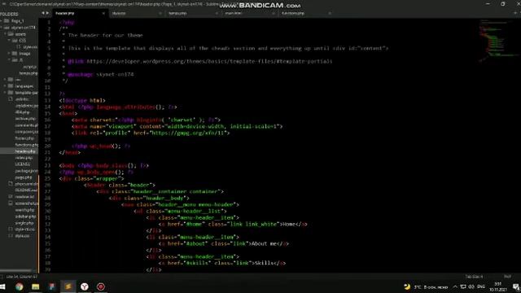Close the functions.php tab
The width and height of the screenshot is (521, 293).
330,13
